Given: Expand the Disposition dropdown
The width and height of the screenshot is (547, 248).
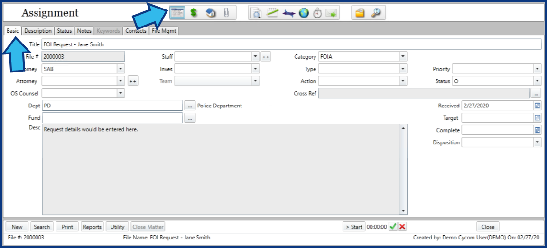Looking at the screenshot, I should coord(537,142).
